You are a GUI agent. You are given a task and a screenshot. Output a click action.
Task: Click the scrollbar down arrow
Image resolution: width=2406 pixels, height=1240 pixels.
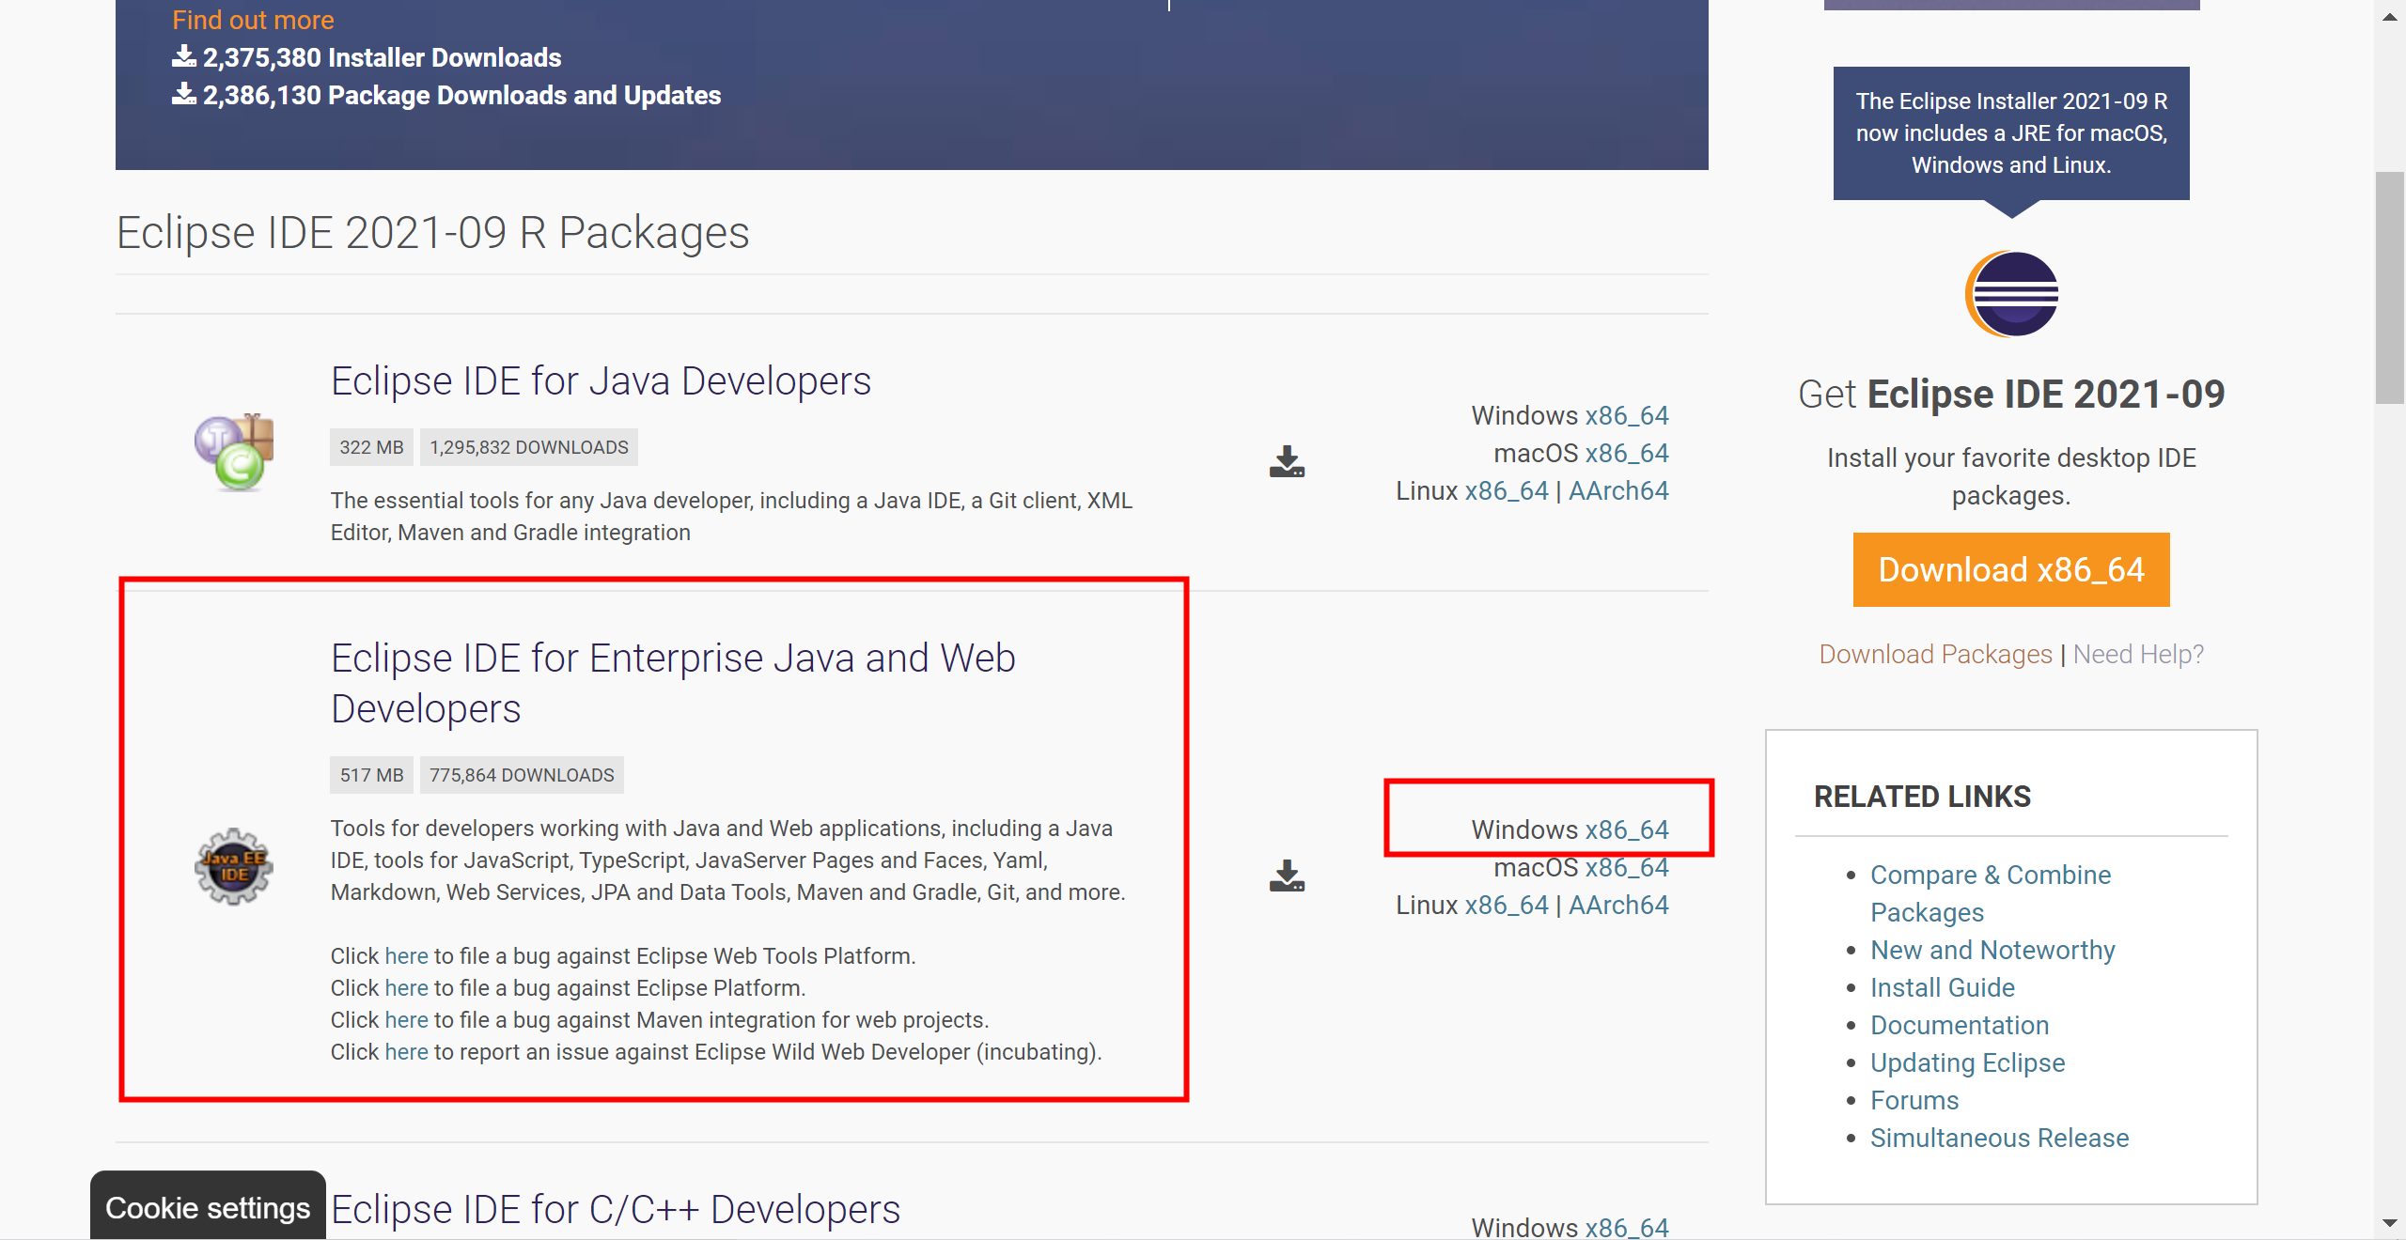[x=2389, y=1223]
